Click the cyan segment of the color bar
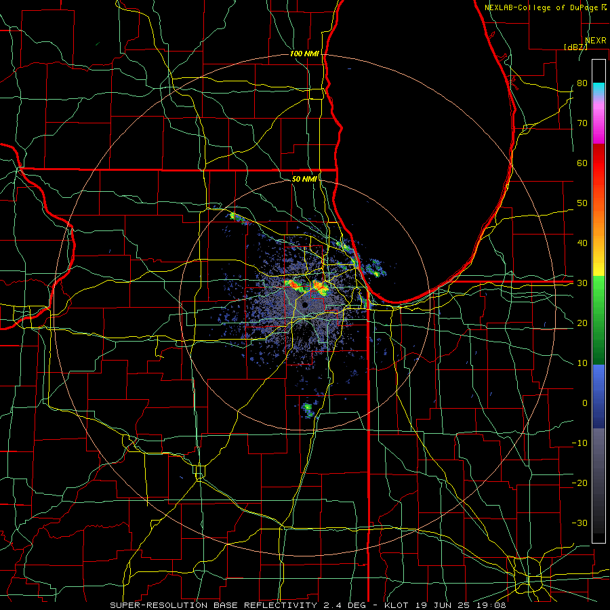This screenshot has height=610, width=610. (598, 88)
